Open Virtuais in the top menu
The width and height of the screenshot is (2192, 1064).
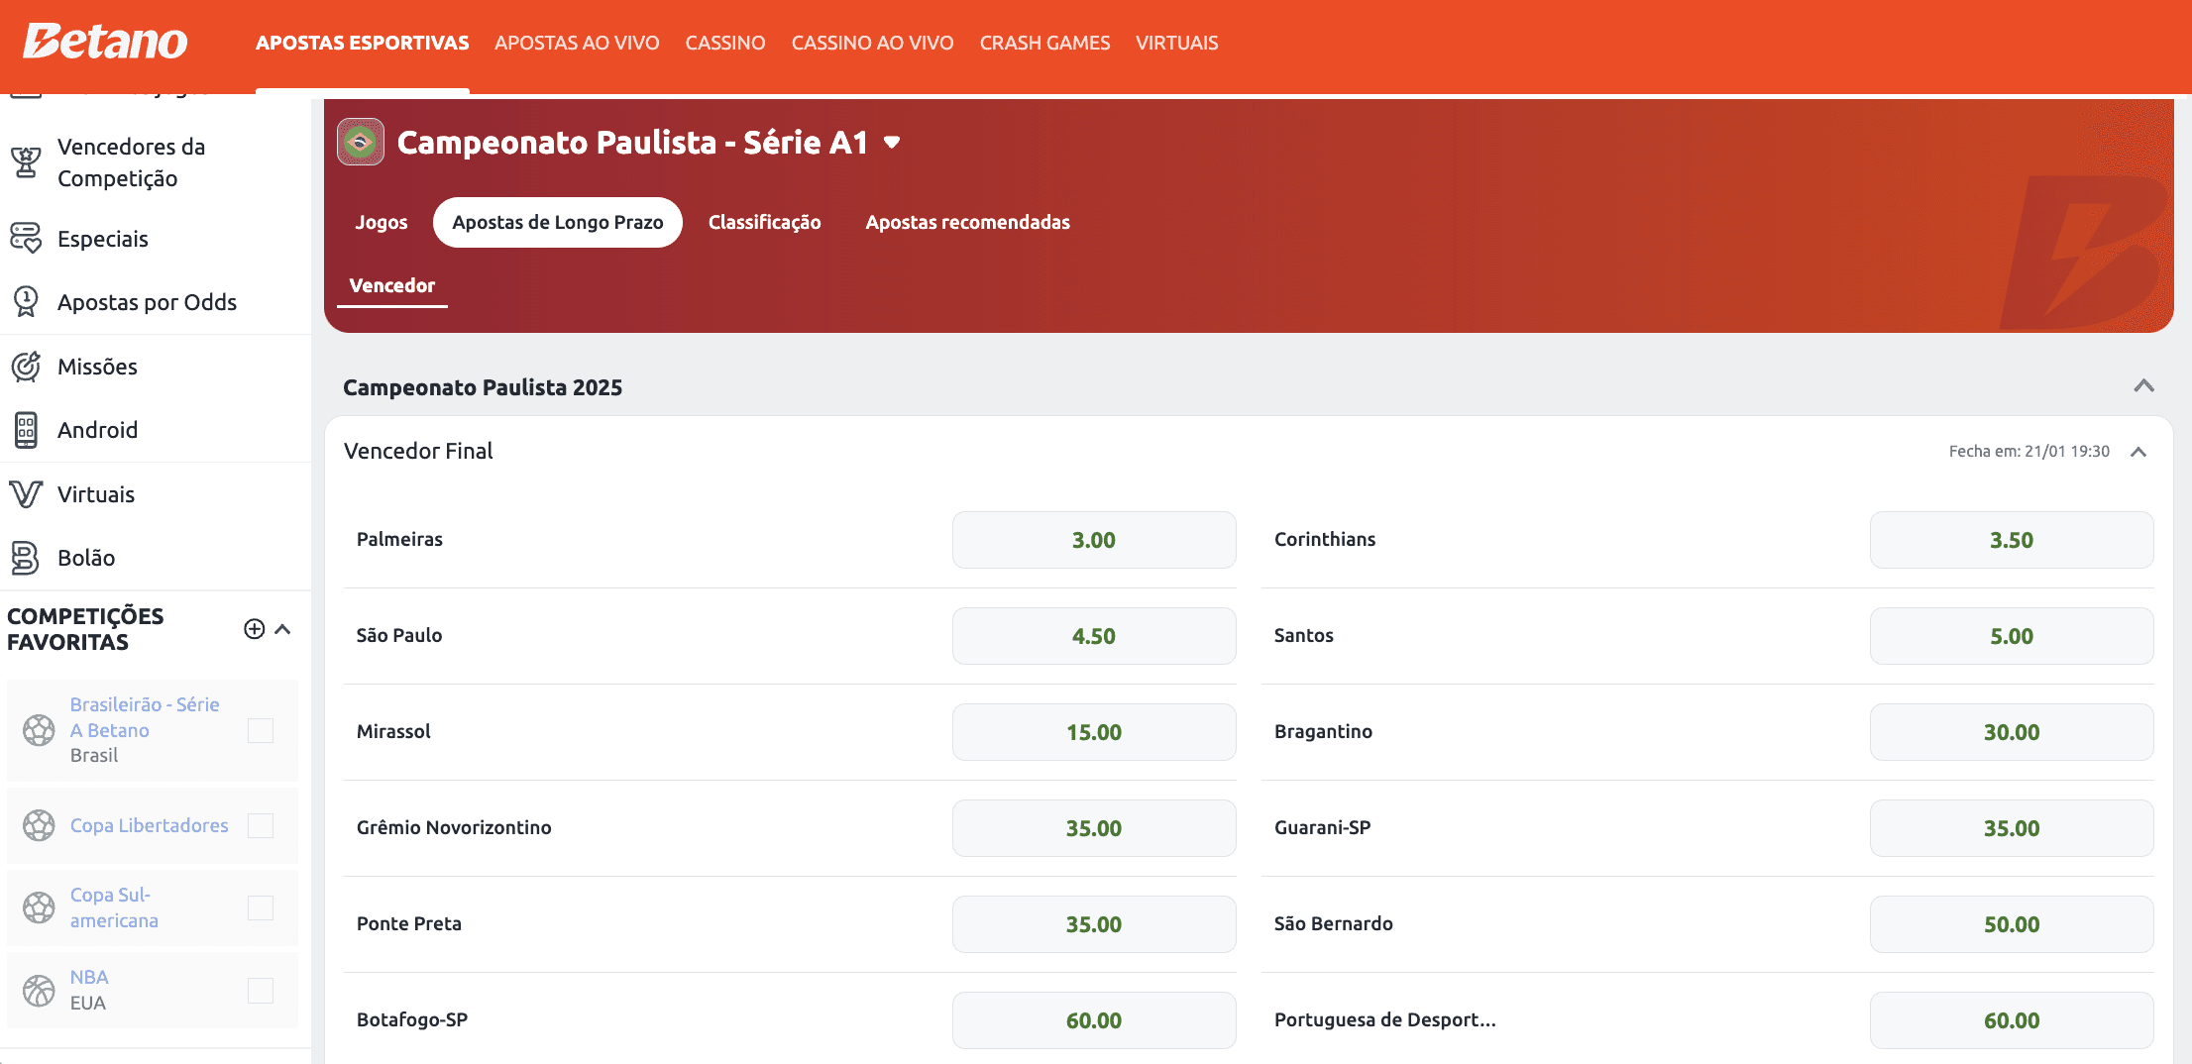click(x=1176, y=43)
